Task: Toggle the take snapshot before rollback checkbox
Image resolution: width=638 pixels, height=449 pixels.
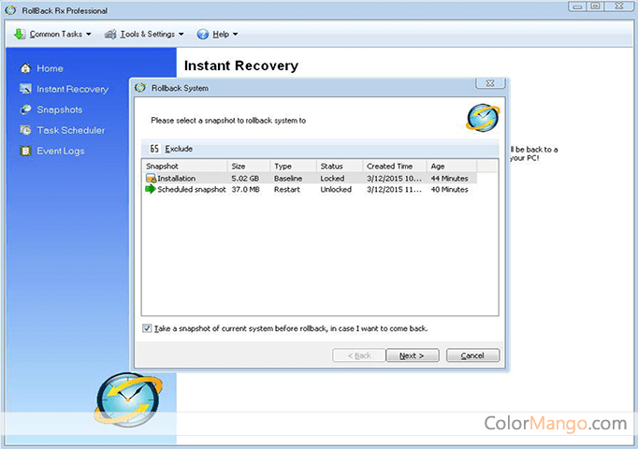Action: [x=147, y=328]
